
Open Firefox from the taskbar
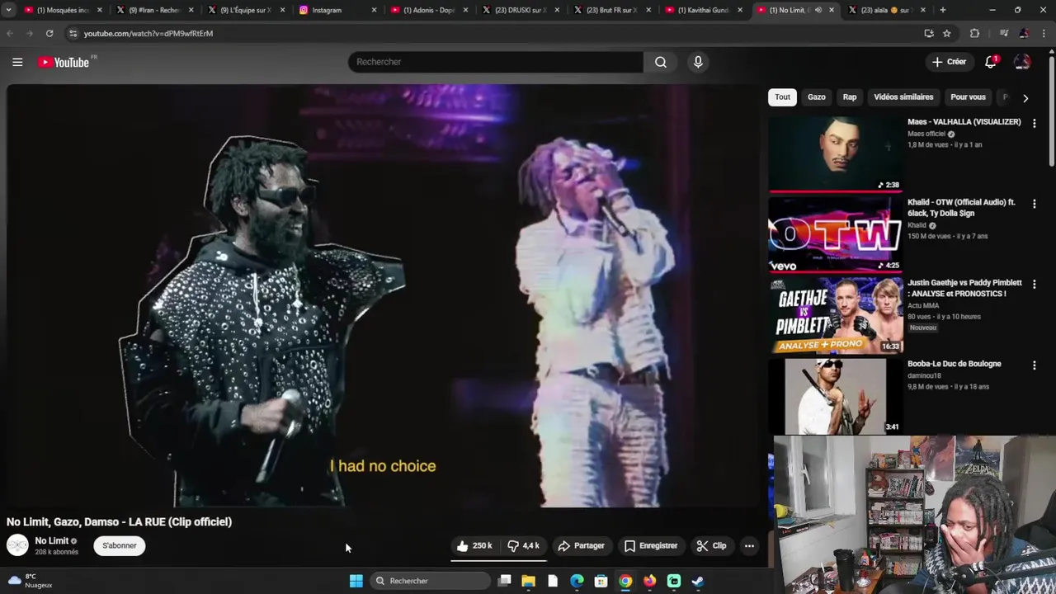tap(649, 581)
